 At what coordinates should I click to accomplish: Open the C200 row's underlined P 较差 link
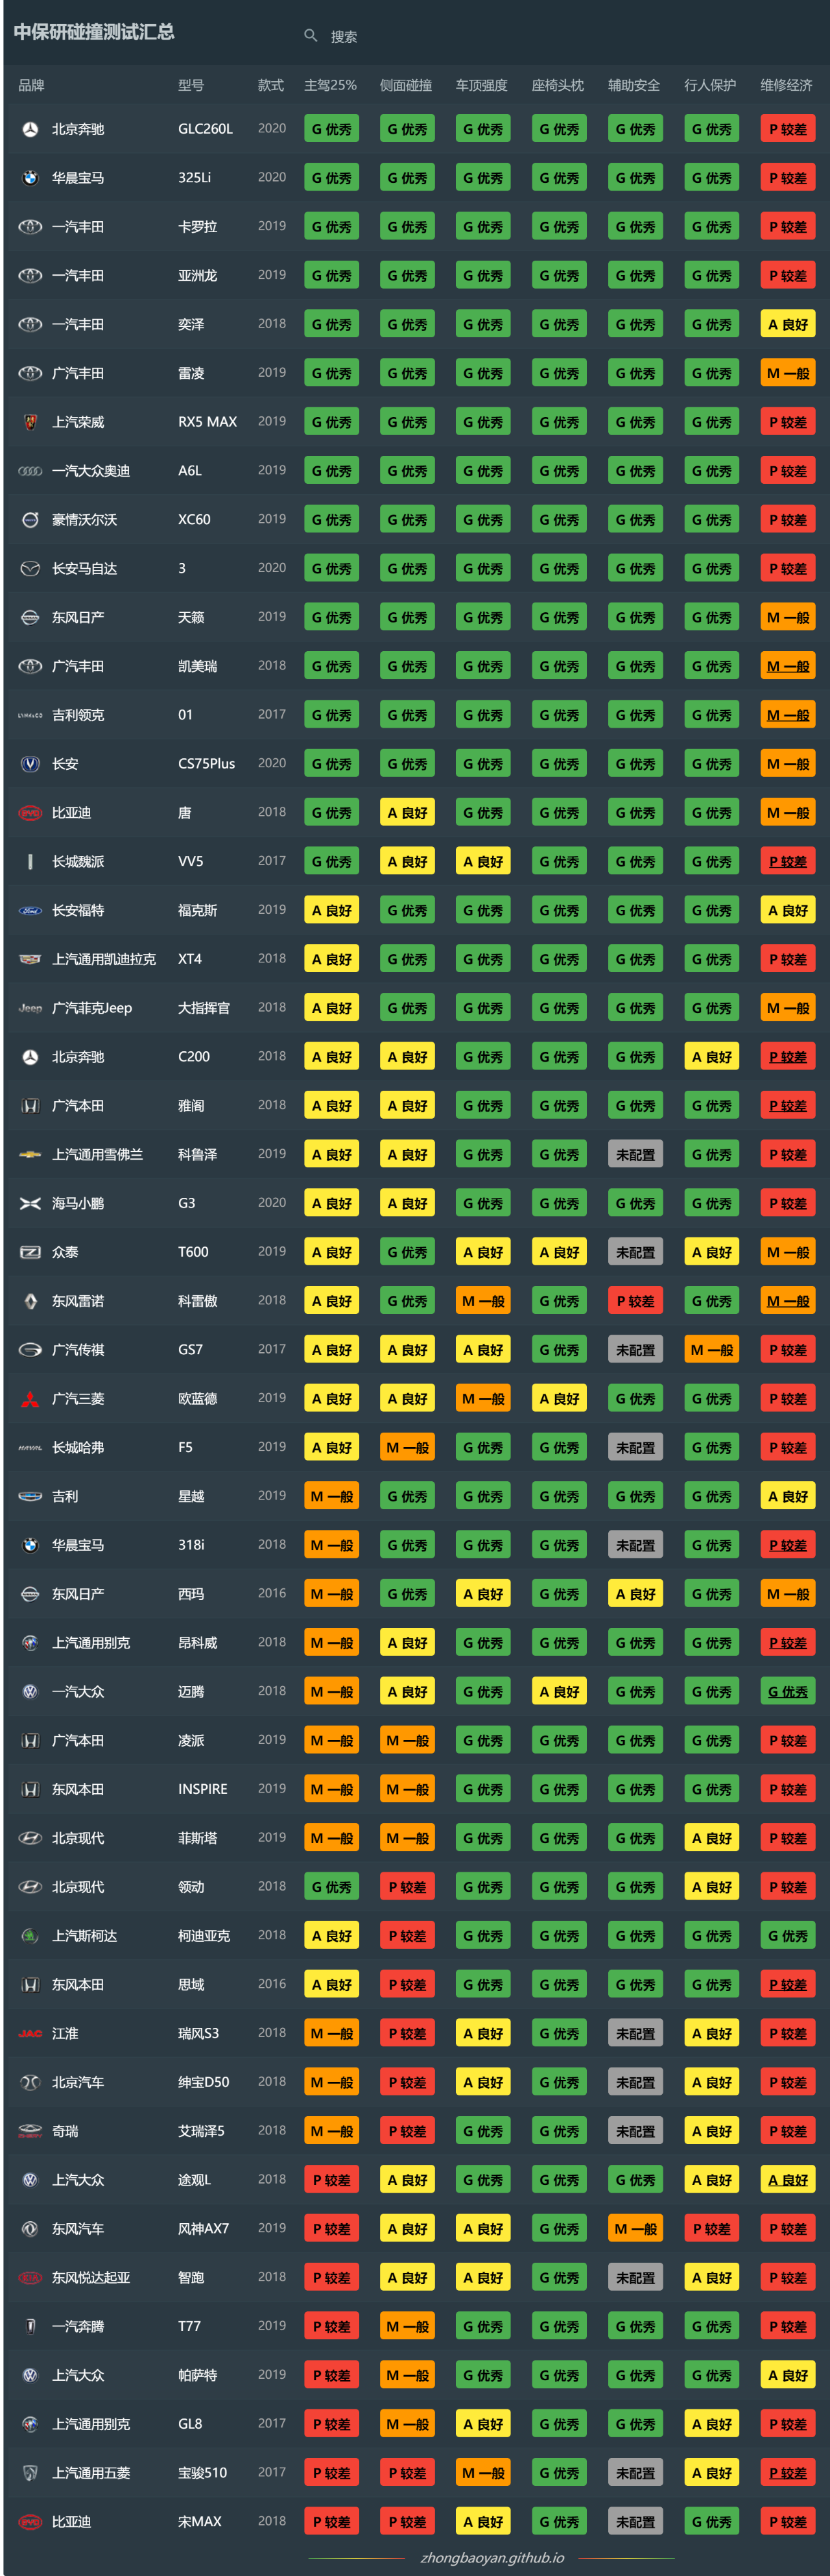[788, 1057]
